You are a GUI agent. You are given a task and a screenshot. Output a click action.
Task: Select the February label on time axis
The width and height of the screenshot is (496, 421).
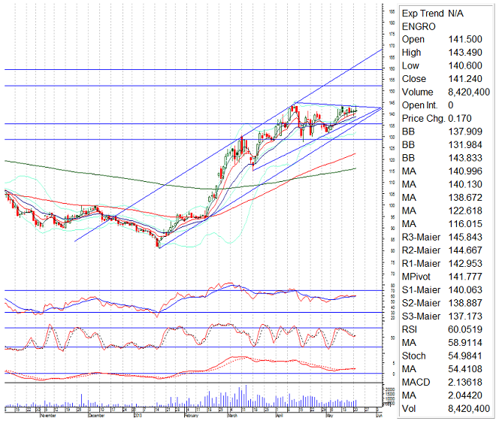tap(192, 415)
